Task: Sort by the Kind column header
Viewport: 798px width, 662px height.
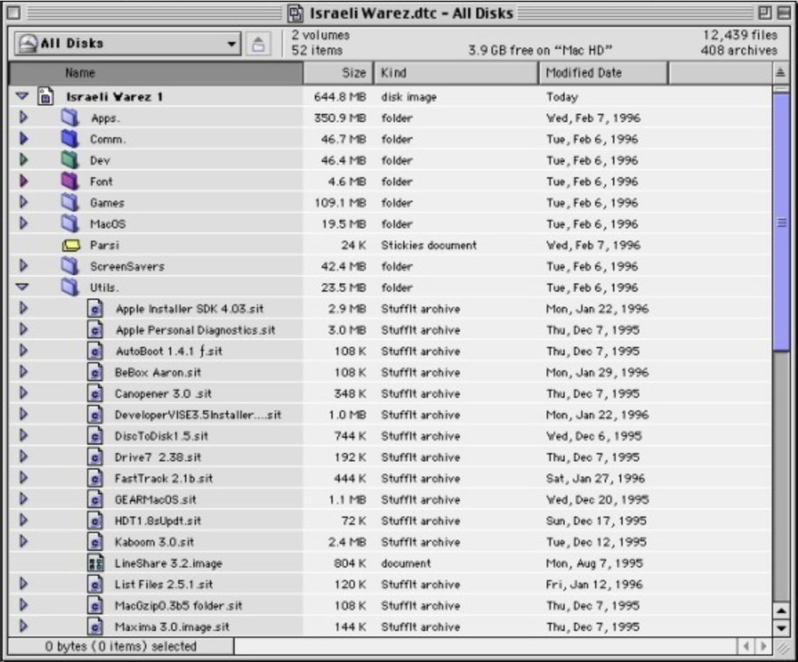Action: pos(456,73)
